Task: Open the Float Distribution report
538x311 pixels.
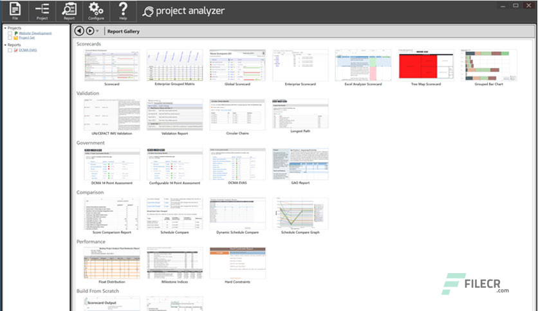Action: pyautogui.click(x=112, y=263)
